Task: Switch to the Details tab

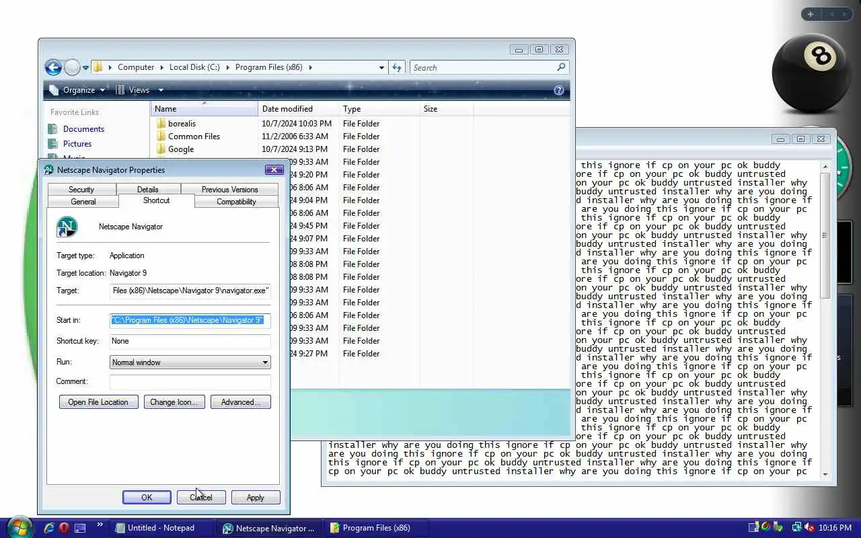Action: point(148,190)
